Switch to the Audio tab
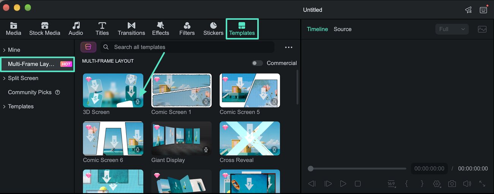The width and height of the screenshot is (494, 194). pyautogui.click(x=76, y=29)
